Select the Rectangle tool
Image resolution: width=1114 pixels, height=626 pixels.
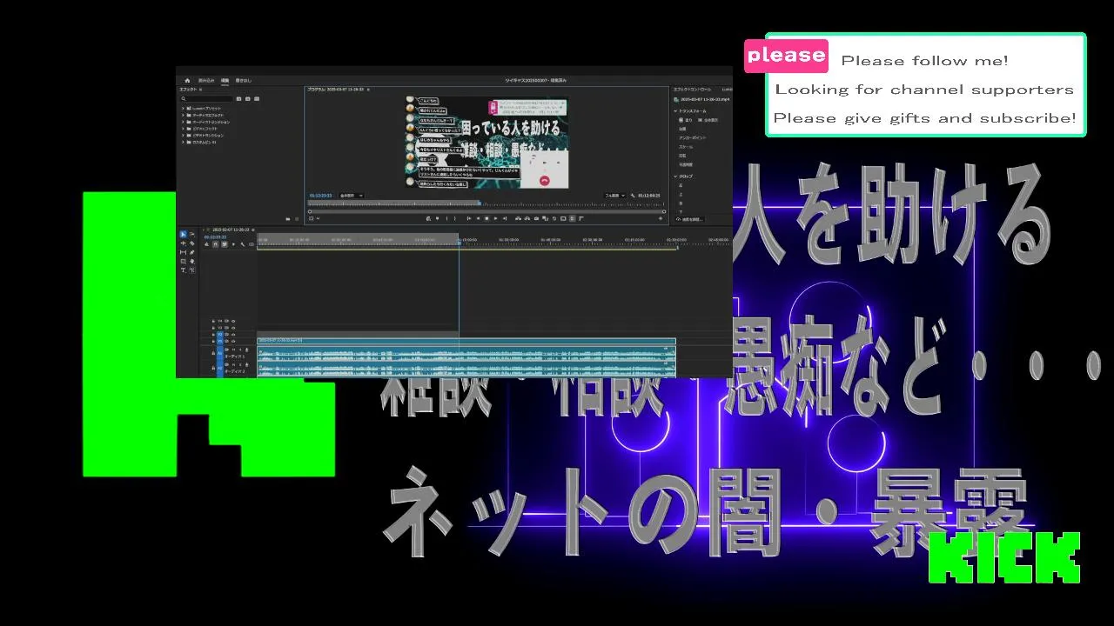pos(184,261)
